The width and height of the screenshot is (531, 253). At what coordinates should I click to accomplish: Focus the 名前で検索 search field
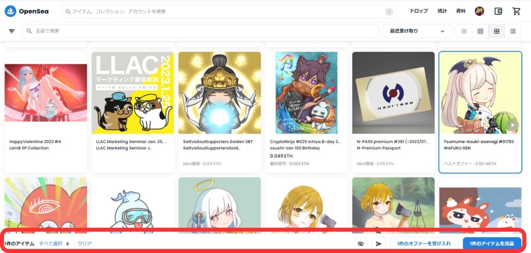(200, 31)
